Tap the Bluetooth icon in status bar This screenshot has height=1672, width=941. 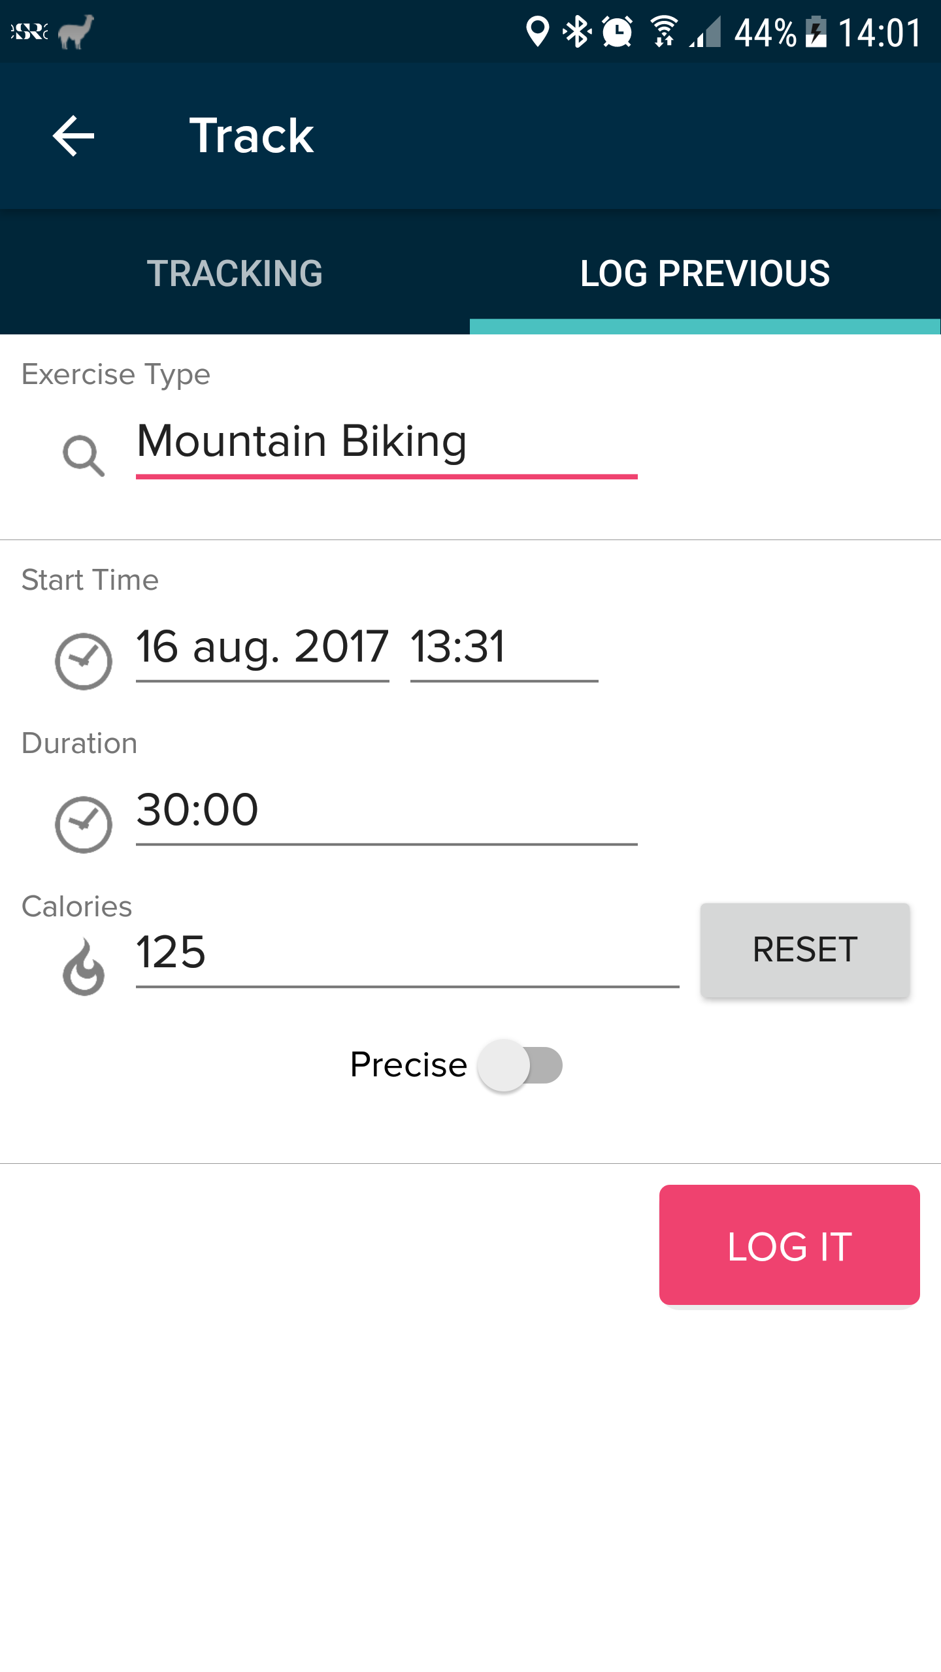point(577,31)
